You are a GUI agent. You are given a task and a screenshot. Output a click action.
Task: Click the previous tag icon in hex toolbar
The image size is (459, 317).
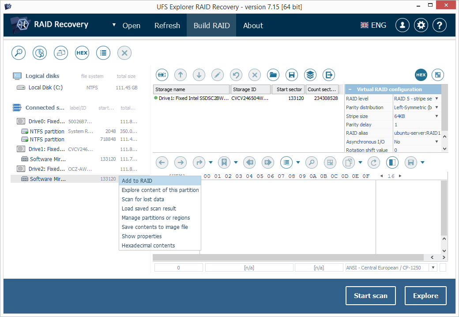pyautogui.click(x=249, y=162)
